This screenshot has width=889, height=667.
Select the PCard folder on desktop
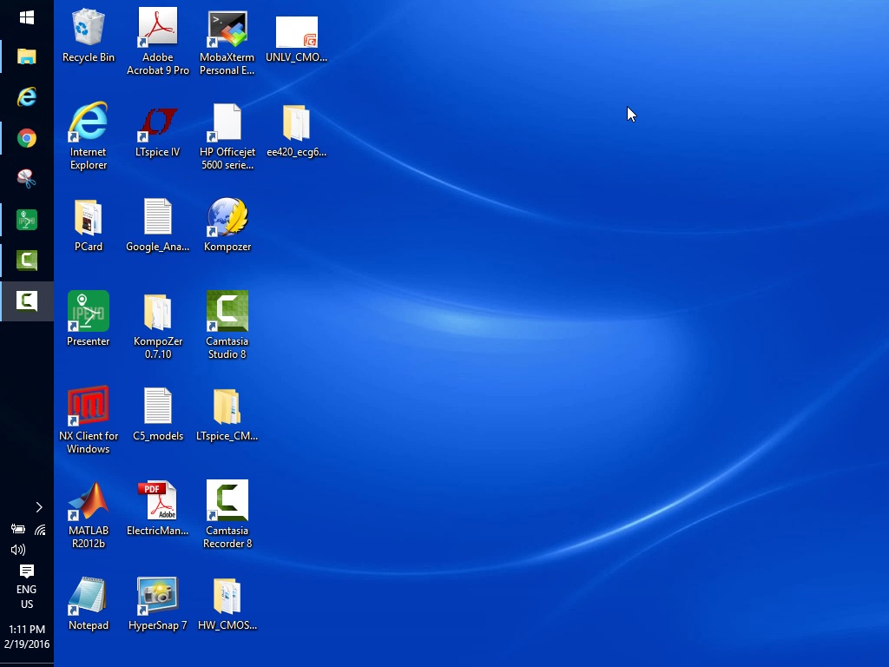pyautogui.click(x=89, y=219)
